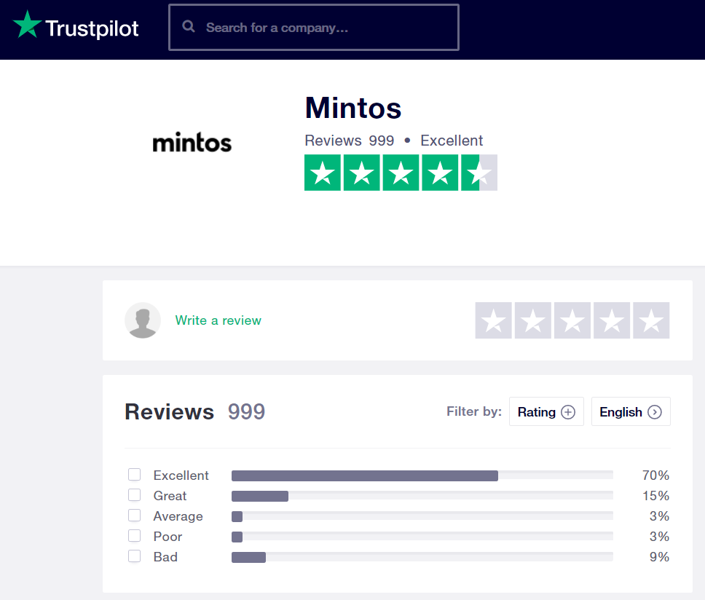Screen dimensions: 705x600
Task: Rate four stars in review box
Action: point(612,320)
